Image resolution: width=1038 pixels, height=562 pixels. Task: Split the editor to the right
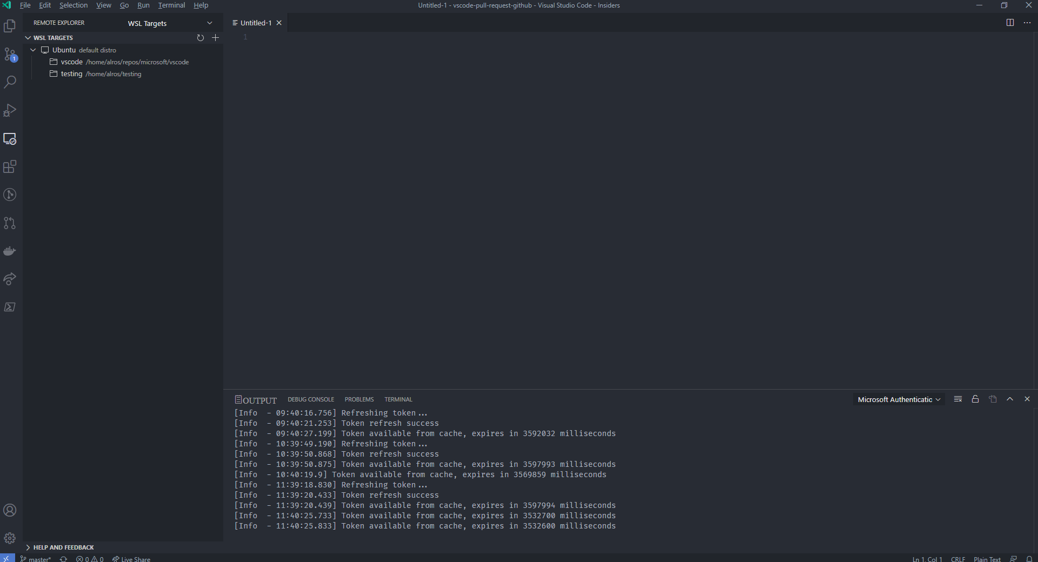[1010, 23]
